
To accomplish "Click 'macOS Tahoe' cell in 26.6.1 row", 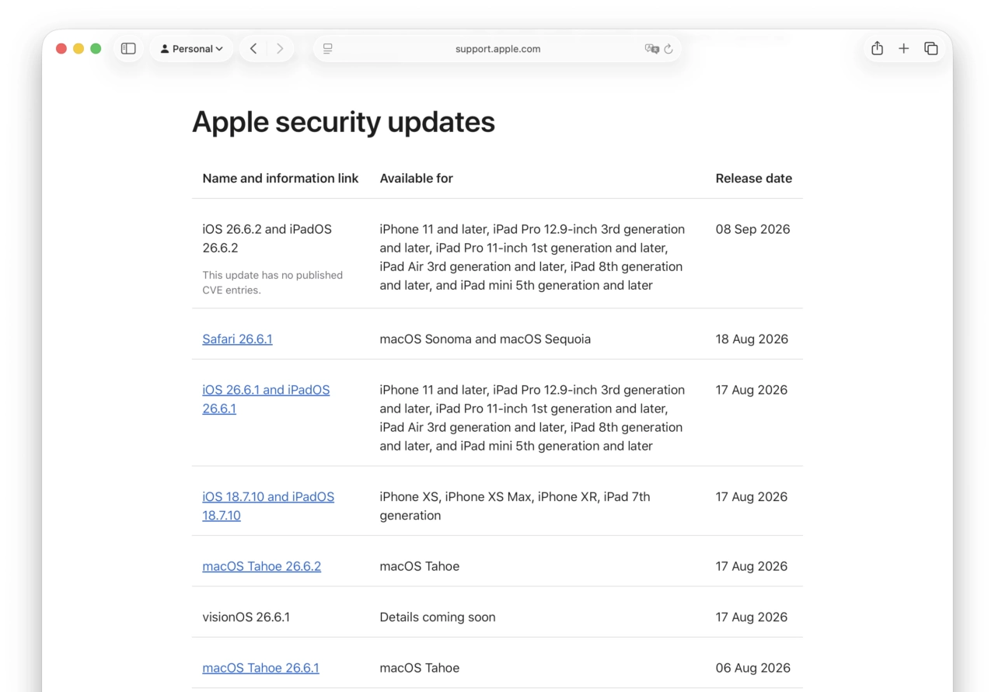I will tap(419, 668).
